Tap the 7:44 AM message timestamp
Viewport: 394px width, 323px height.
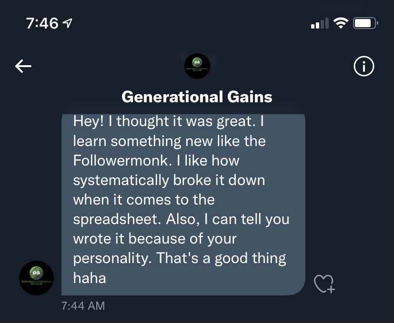(83, 305)
